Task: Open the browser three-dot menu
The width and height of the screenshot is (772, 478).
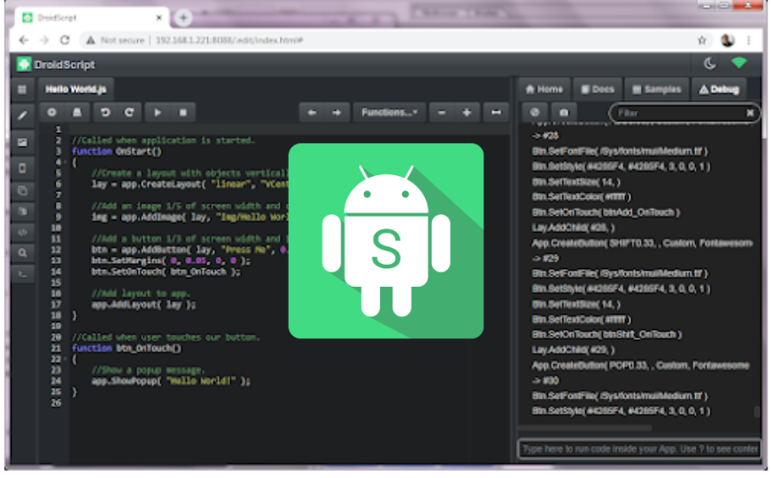Action: click(x=749, y=41)
